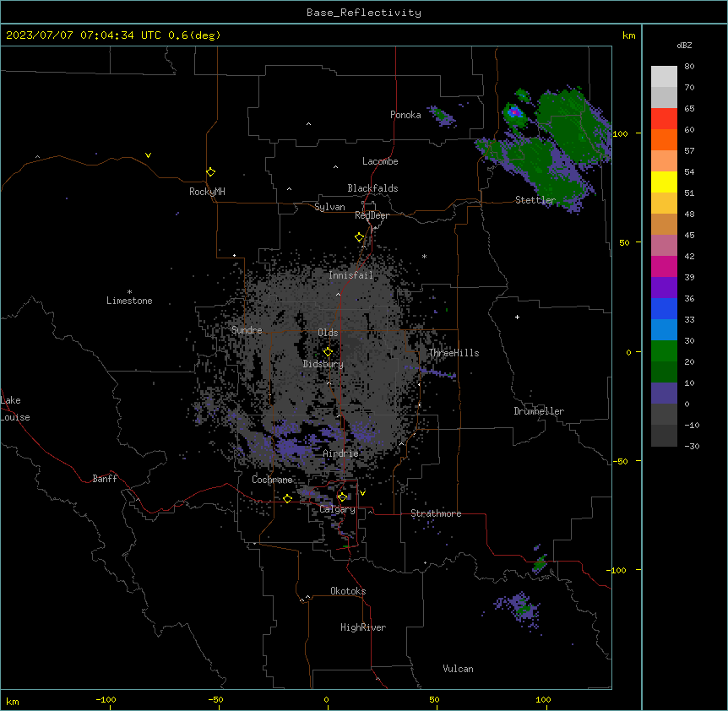Select the yellow diamond marker beside Olds
Image resolution: width=728 pixels, height=711 pixels.
[x=328, y=351]
